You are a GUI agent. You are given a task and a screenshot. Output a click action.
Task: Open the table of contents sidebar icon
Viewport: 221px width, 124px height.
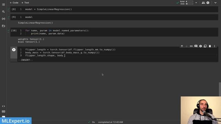[x=3, y=4]
